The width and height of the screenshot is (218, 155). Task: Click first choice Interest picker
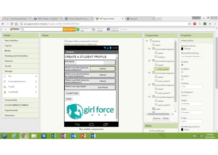(103, 69)
